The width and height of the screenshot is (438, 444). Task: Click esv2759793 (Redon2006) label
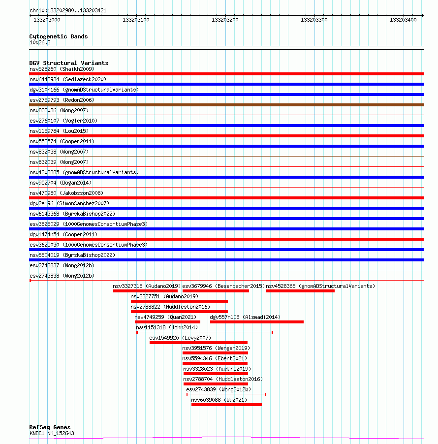(62, 100)
